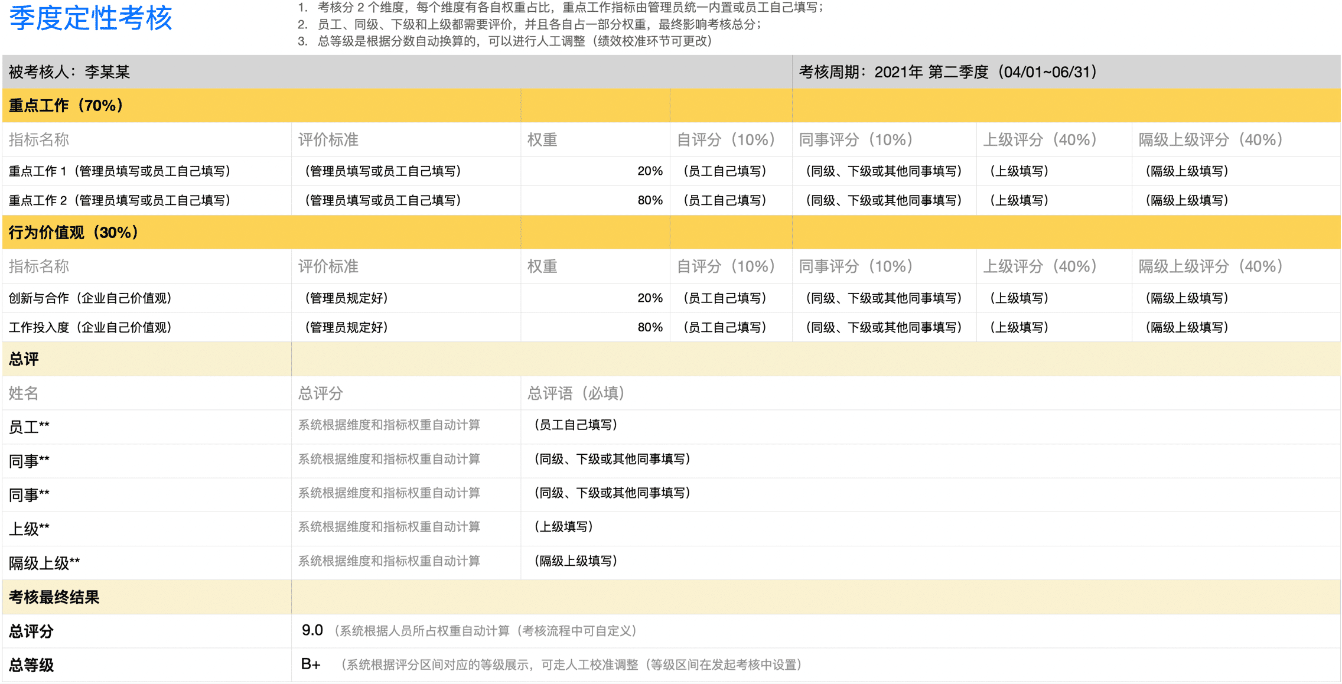Select the 隔级上级** name cell
This screenshot has height=684, width=1342.
click(146, 564)
